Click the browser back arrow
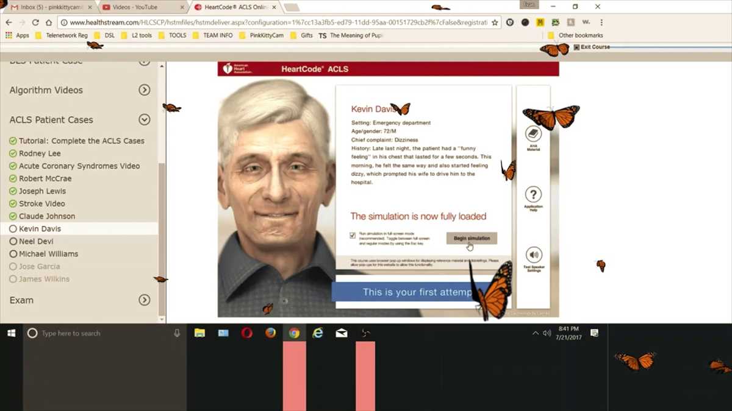Viewport: 732px width, 411px height. 9,22
